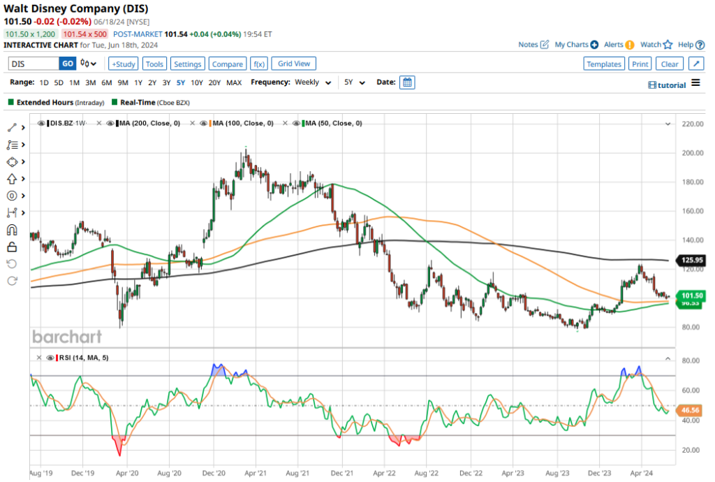Toggle the RSI indicator eye icon

50,358
